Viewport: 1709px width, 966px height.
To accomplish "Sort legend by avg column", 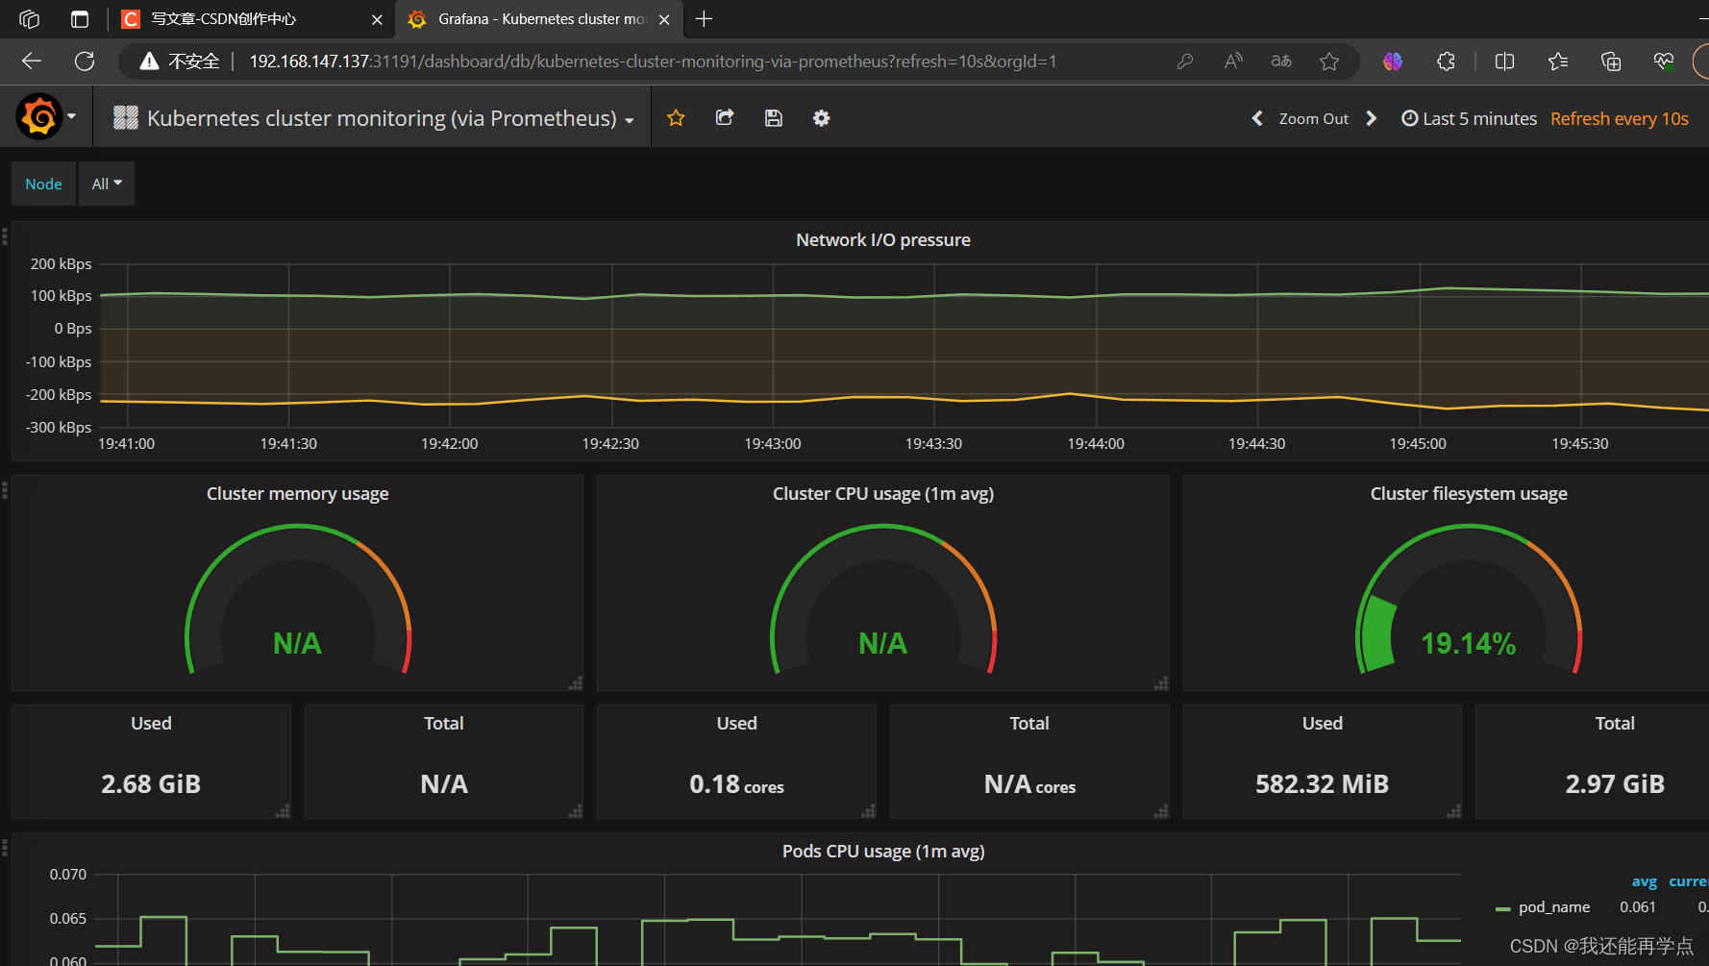I will (1644, 881).
